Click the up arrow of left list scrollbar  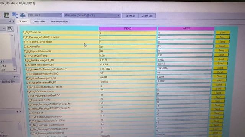click(12, 35)
